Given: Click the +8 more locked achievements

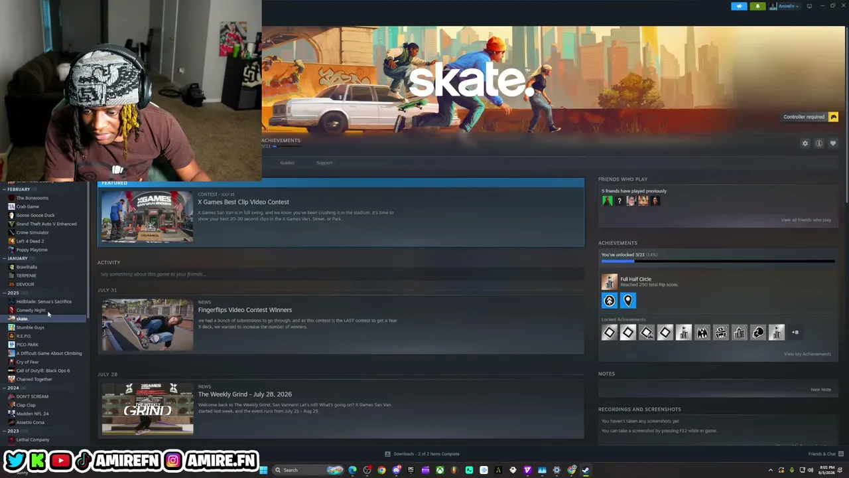Looking at the screenshot, I should pos(795,332).
